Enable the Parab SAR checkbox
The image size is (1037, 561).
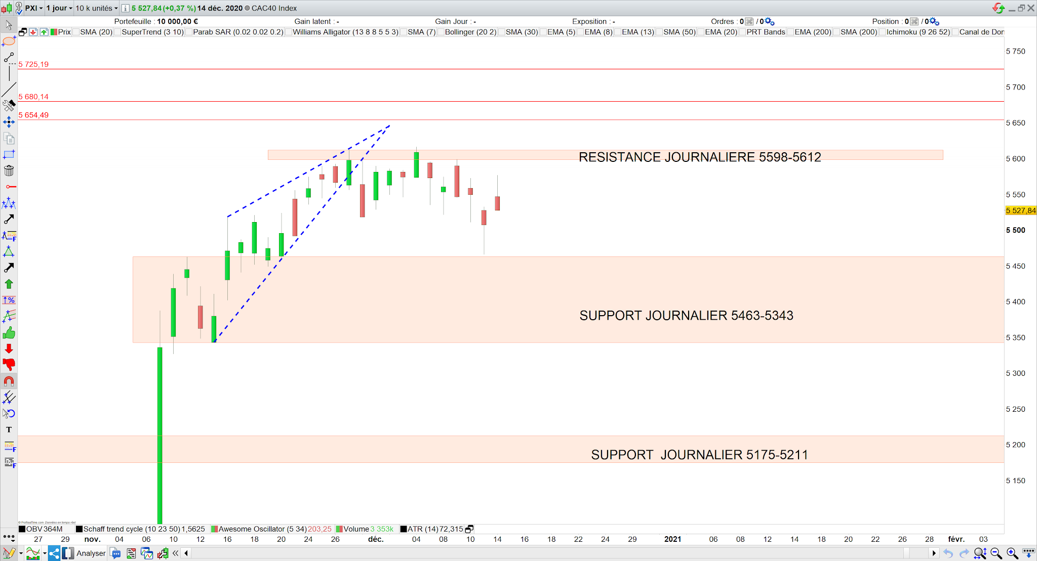click(189, 32)
